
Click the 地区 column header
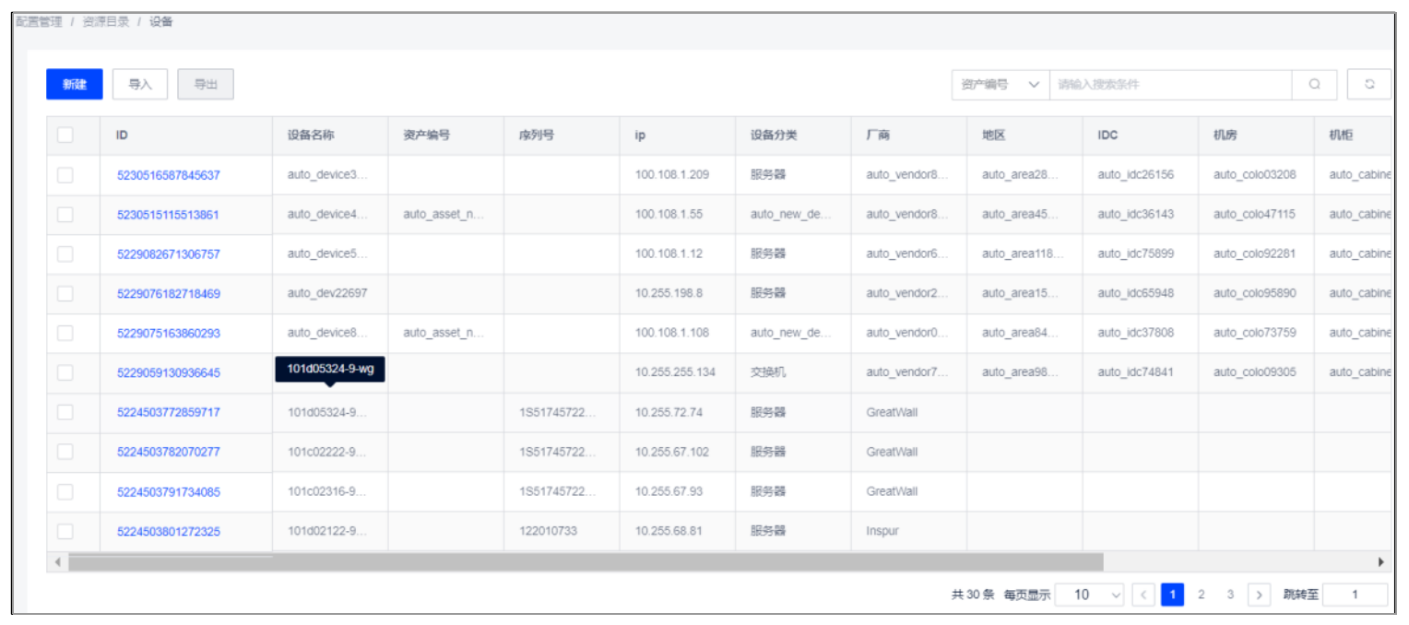pyautogui.click(x=1024, y=136)
